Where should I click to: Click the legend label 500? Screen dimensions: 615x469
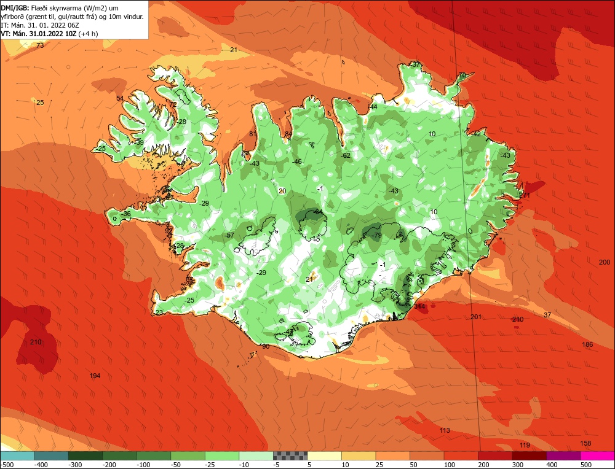pos(585,465)
